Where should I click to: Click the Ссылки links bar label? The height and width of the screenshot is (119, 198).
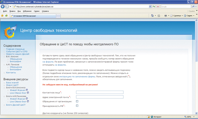tap(192, 11)
